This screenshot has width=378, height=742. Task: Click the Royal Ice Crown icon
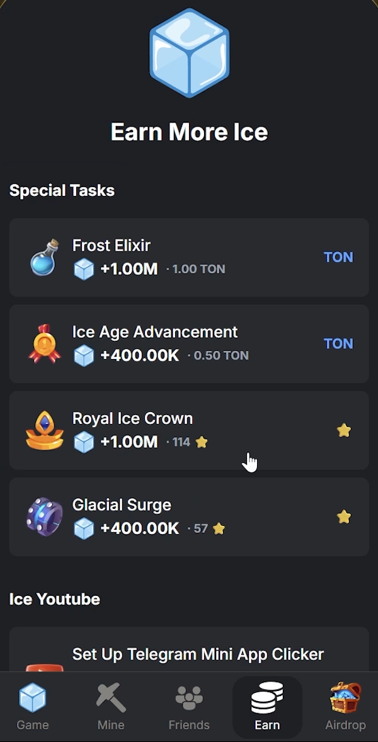tap(43, 430)
